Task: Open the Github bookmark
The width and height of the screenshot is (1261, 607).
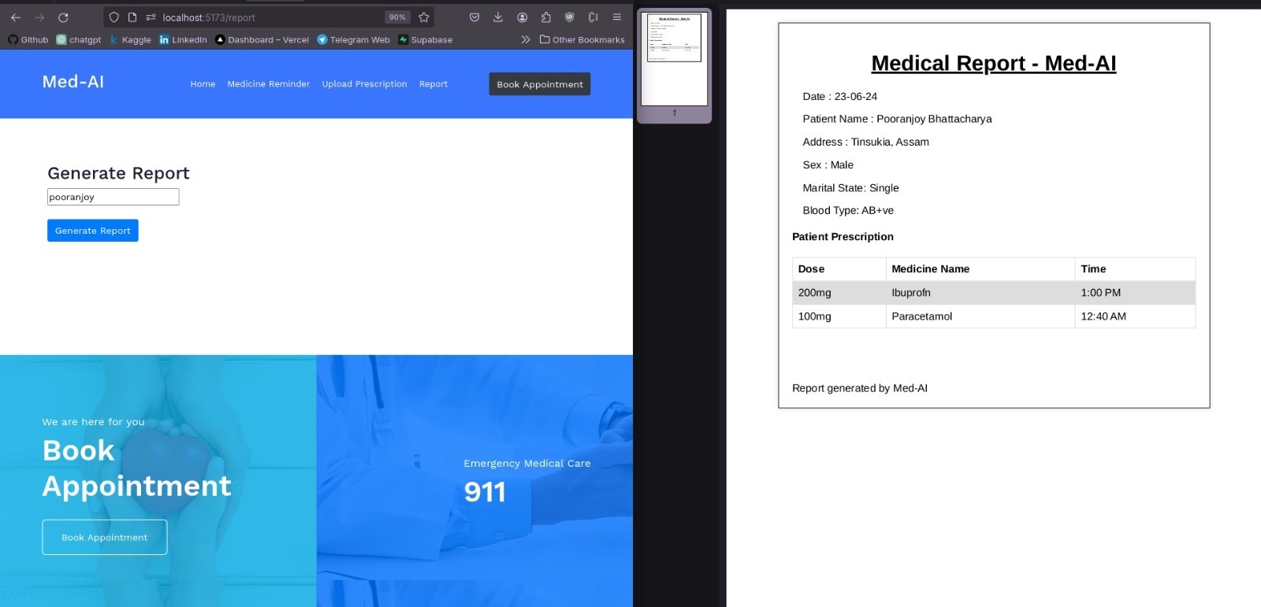Action: [x=28, y=39]
